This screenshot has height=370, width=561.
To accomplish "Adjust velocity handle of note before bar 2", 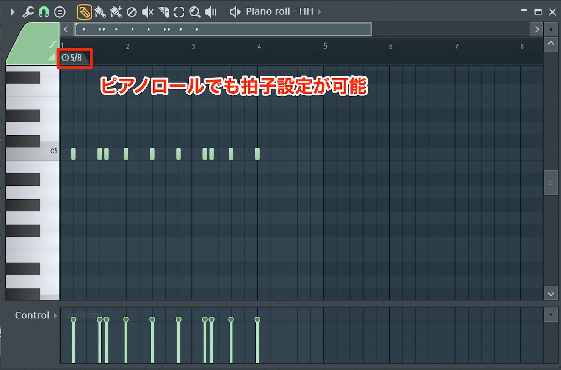I will point(126,320).
